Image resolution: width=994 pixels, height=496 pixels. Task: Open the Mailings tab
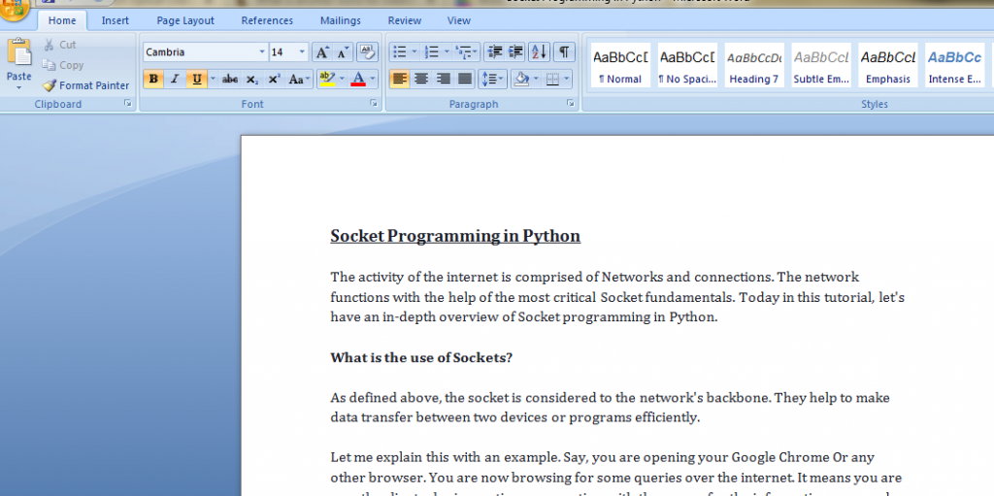[340, 20]
